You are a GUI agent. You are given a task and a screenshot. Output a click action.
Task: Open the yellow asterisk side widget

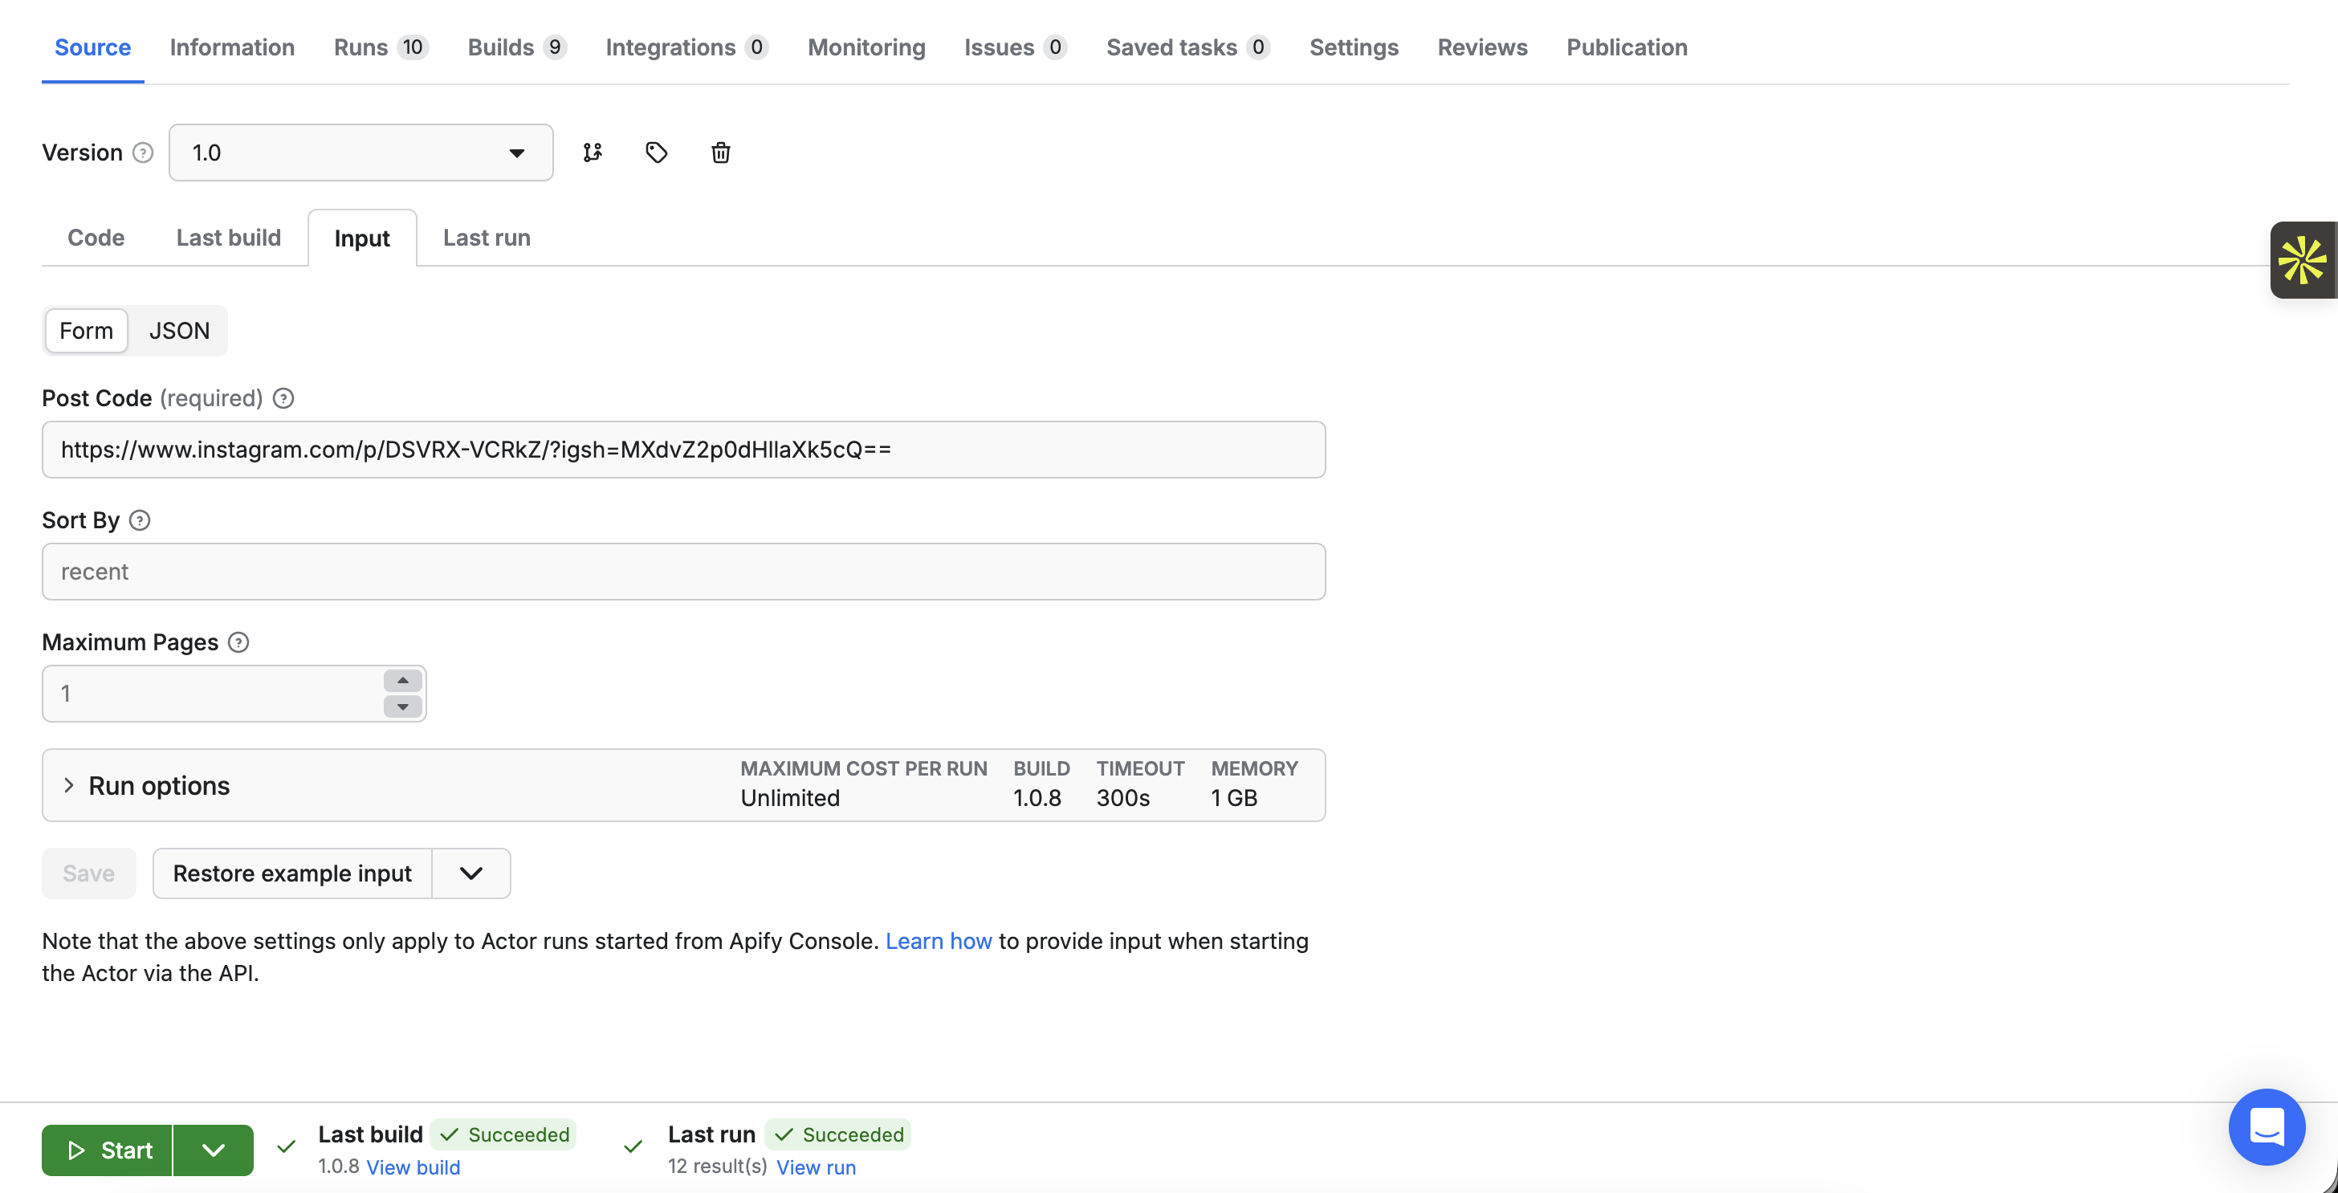pos(2302,260)
